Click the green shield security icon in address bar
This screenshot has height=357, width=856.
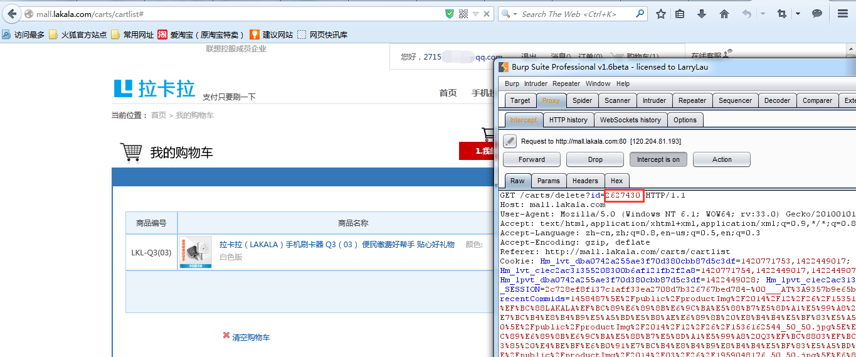point(450,14)
